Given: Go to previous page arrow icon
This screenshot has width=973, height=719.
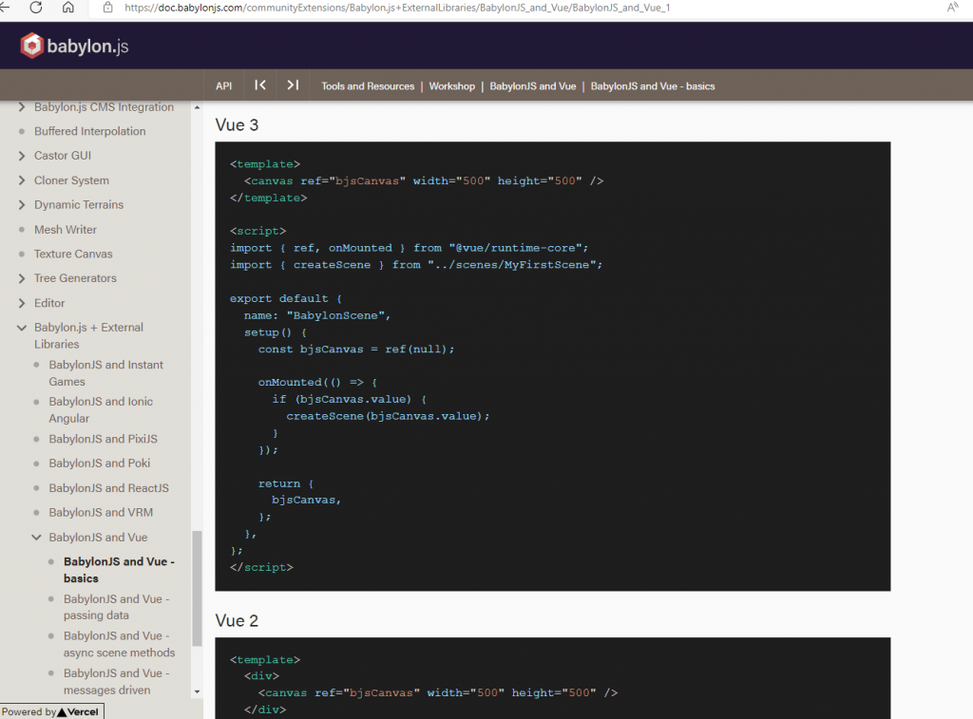Looking at the screenshot, I should pos(260,85).
